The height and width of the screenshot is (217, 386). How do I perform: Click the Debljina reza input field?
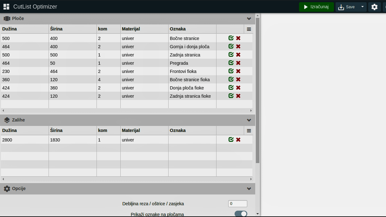[237, 204]
